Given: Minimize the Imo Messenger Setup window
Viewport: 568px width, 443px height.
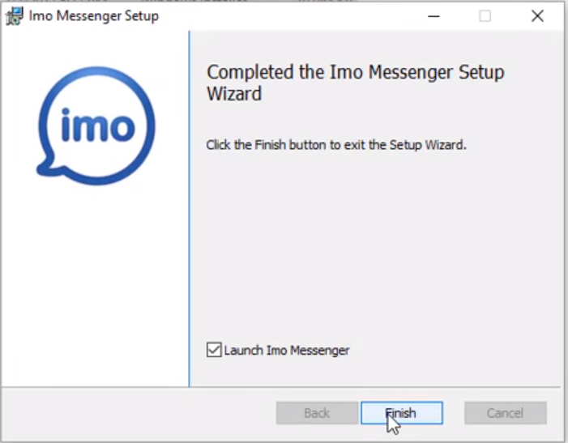Looking at the screenshot, I should 433,16.
